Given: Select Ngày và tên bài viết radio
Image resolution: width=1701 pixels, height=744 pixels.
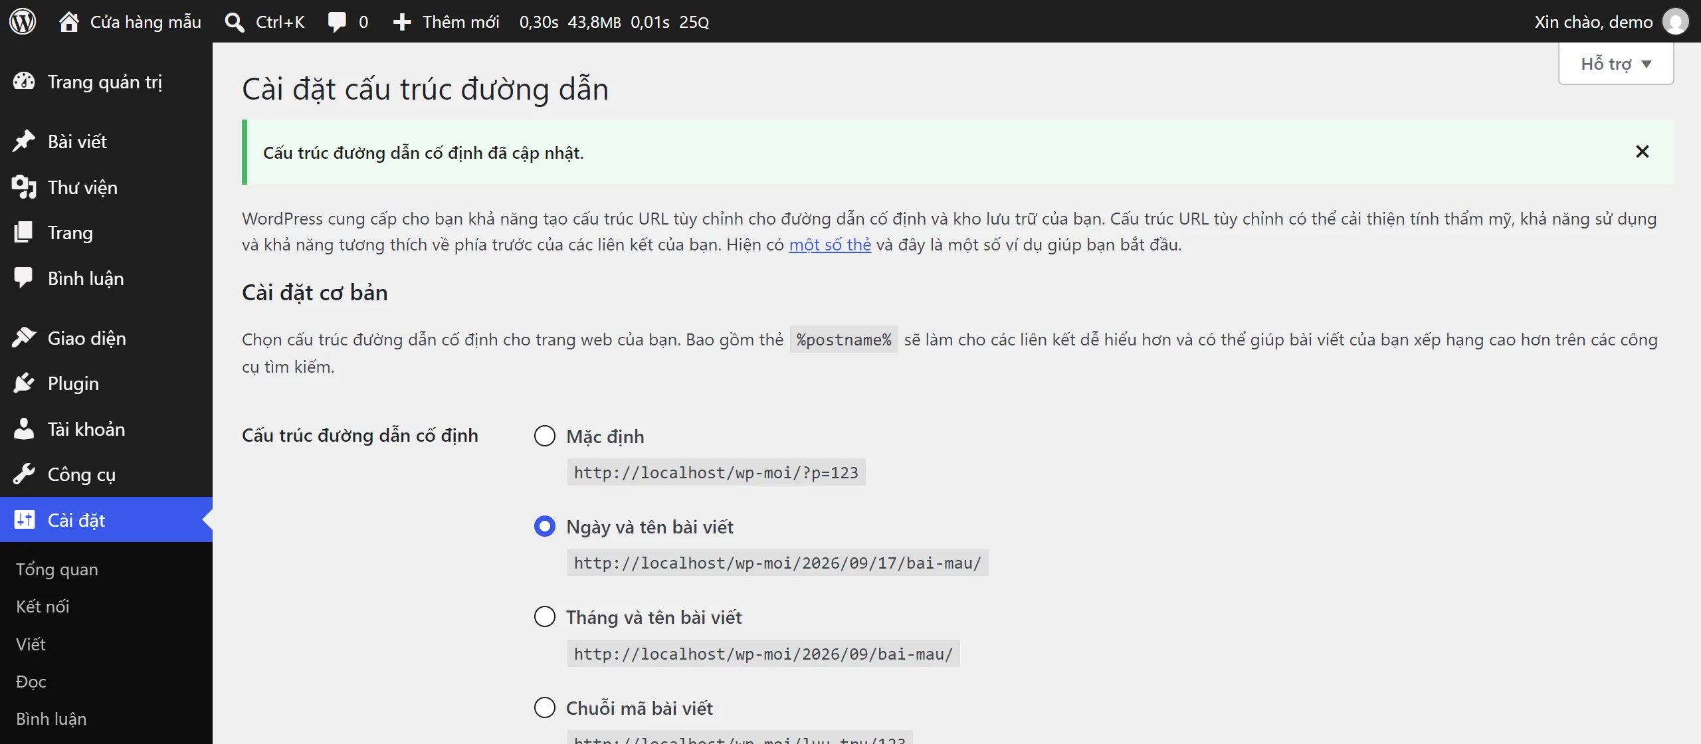Looking at the screenshot, I should (545, 526).
